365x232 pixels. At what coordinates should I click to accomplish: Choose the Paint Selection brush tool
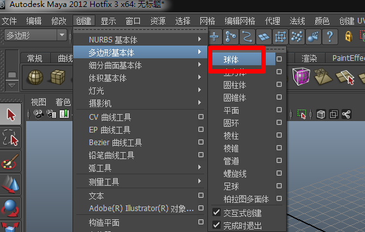click(x=11, y=161)
